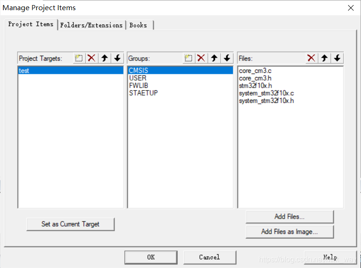Open Help for this dialog
This screenshot has width=361, height=268.
(x=331, y=257)
